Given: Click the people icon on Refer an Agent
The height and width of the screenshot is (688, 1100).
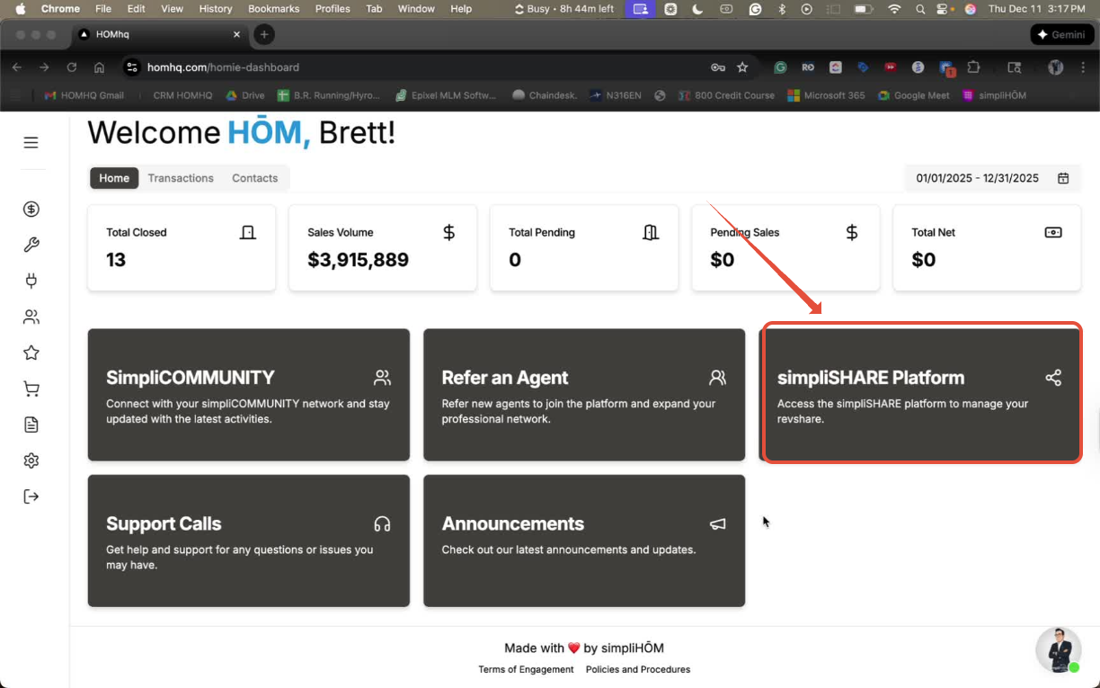Looking at the screenshot, I should [717, 378].
